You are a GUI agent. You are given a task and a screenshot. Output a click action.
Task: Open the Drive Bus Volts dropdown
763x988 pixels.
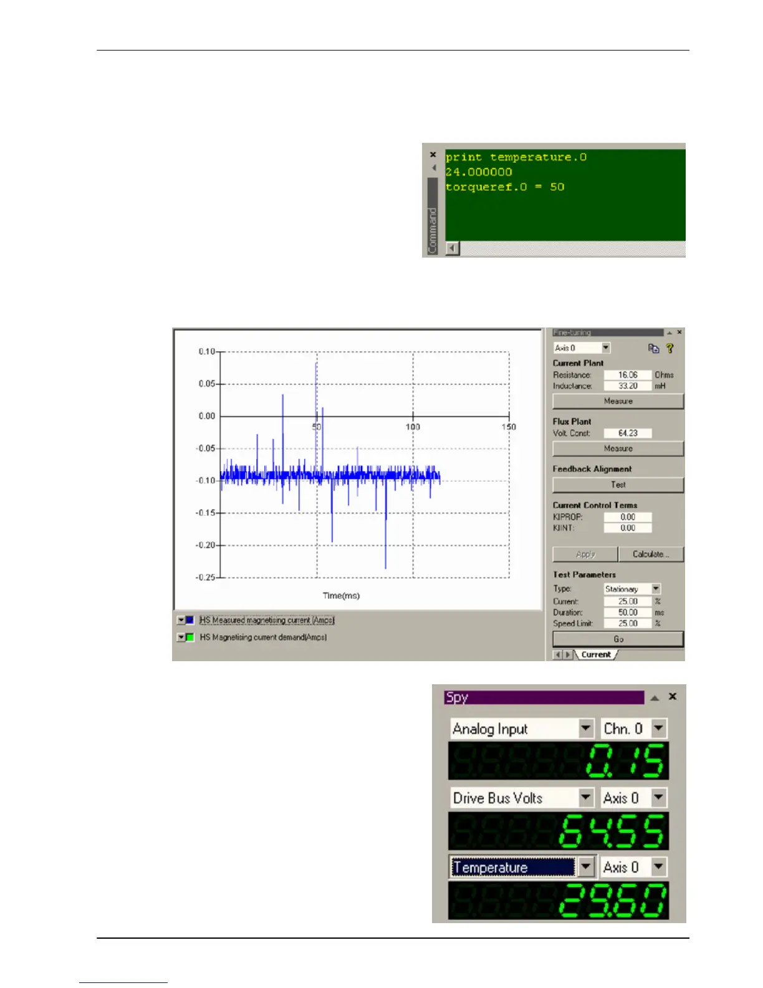tap(586, 798)
